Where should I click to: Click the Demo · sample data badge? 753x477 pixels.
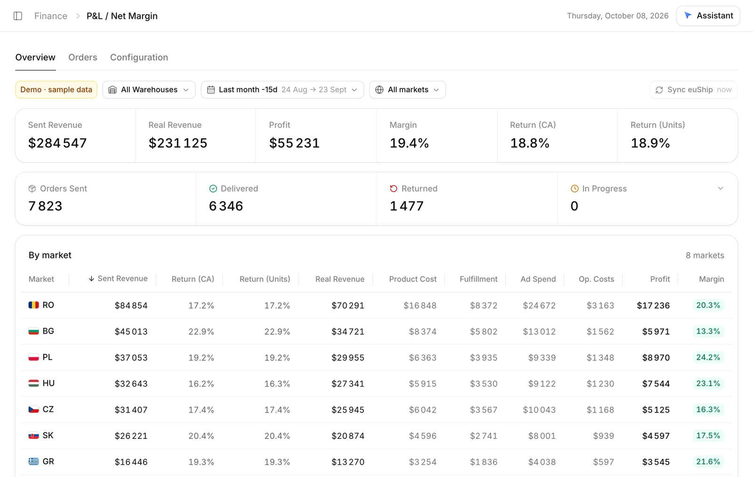[56, 90]
